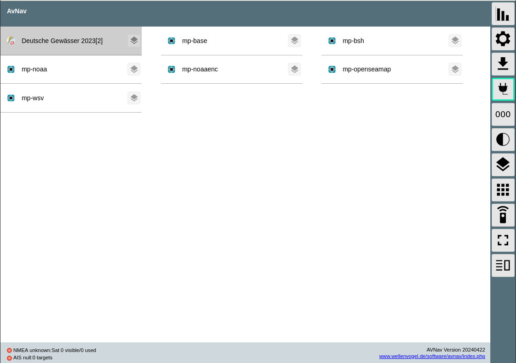This screenshot has width=516, height=363.
Task: Click the AVNav Version 20240422 text
Action: 456,350
